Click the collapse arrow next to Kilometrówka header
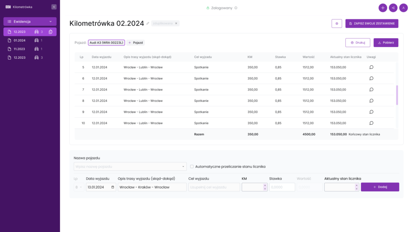The image size is (413, 232). point(54,6)
